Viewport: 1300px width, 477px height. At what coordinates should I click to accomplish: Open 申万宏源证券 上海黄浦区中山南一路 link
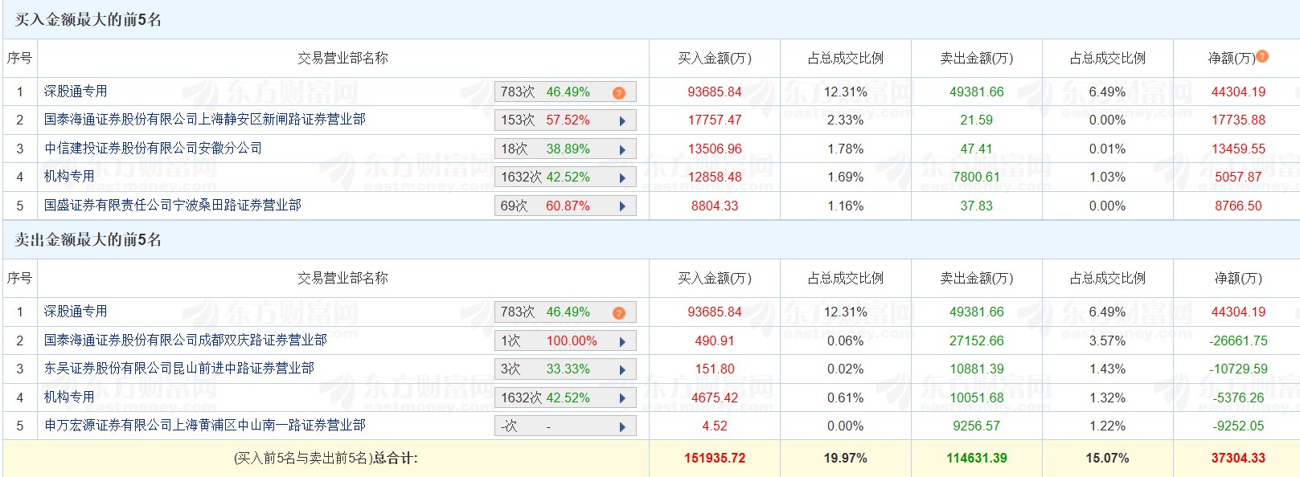[204, 426]
